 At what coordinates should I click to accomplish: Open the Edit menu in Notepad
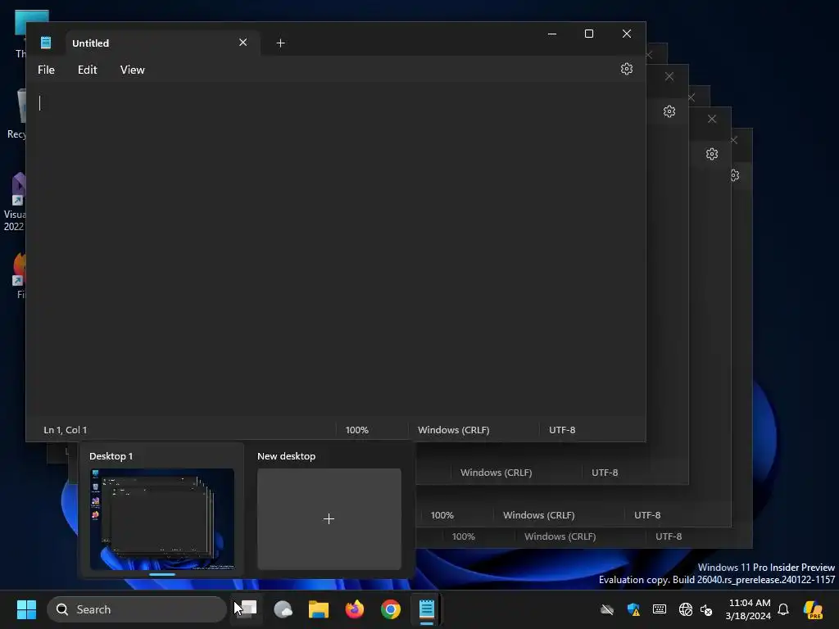click(x=87, y=70)
